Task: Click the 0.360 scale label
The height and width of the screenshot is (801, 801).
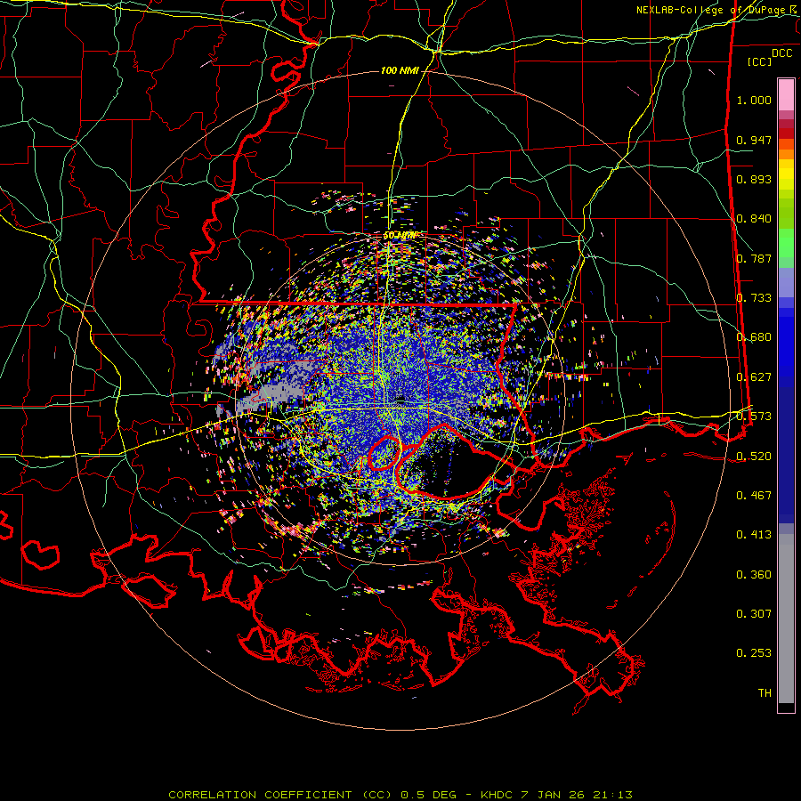Action: (x=754, y=575)
